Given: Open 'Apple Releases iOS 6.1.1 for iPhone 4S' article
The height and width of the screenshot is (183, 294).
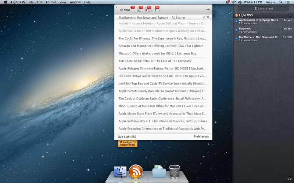Looking at the screenshot, I should pyautogui.click(x=162, y=121).
